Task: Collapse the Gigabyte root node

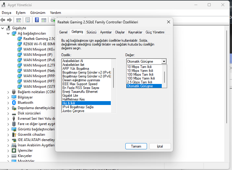Action: (2, 28)
